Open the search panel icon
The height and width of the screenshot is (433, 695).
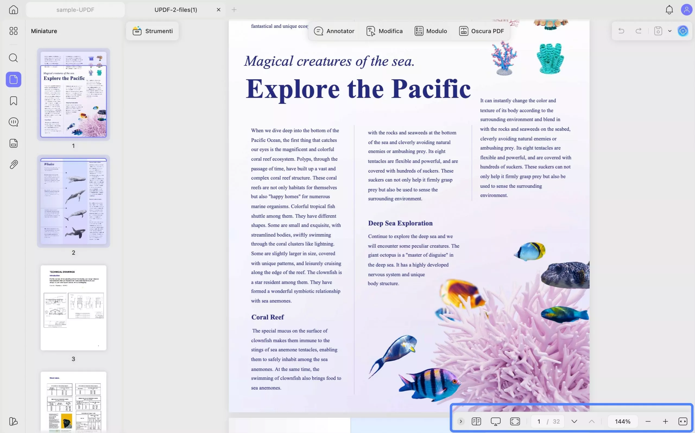click(14, 58)
